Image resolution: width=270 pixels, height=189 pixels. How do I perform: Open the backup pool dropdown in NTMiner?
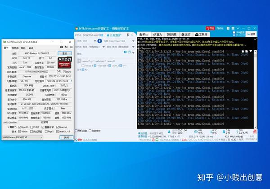coord(133,47)
